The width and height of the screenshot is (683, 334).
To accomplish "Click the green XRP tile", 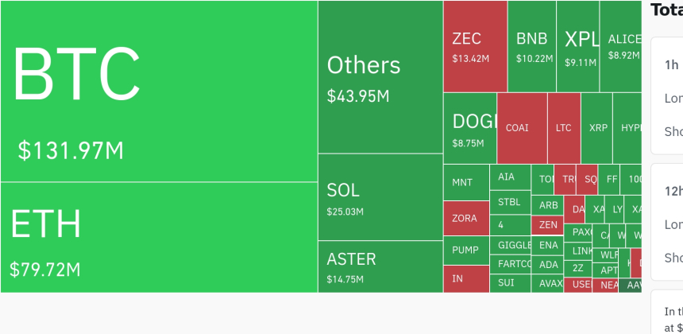I will [596, 128].
